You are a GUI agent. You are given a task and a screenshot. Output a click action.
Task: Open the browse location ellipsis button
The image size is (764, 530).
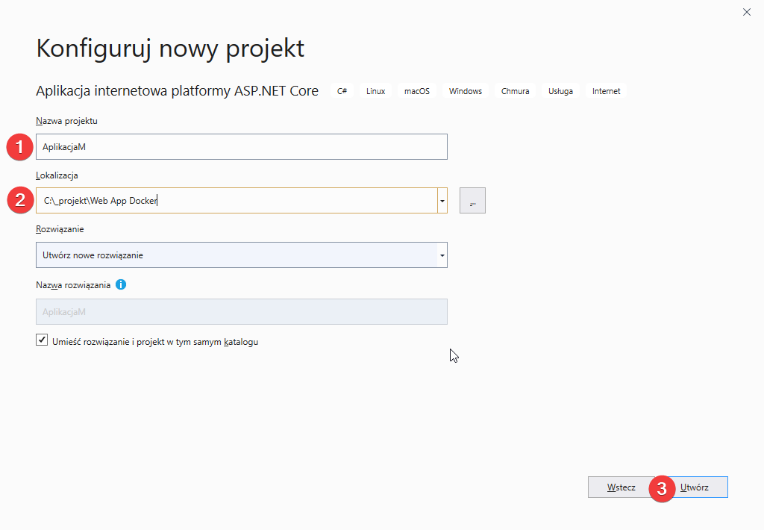[x=472, y=201]
